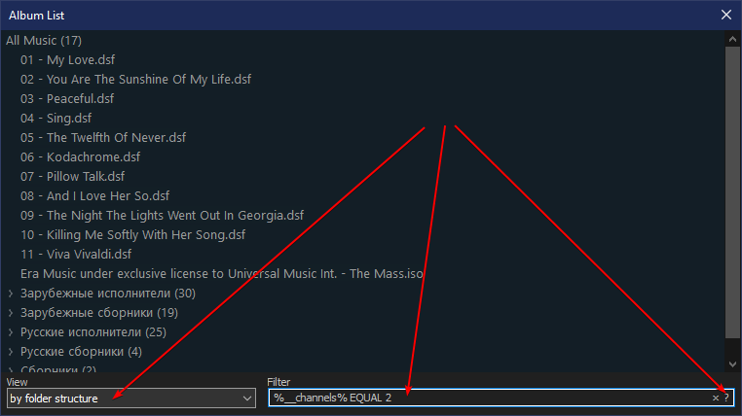Clear the filter text with the x icon
This screenshot has width=742, height=416.
[716, 399]
